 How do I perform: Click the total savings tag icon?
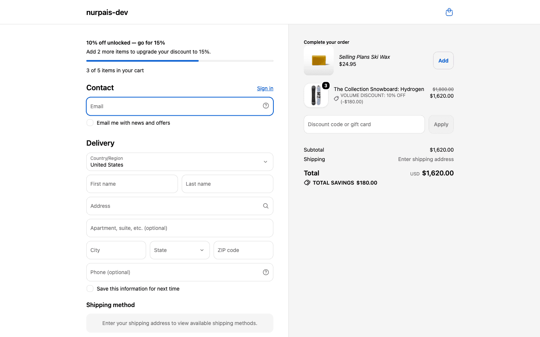(307, 183)
